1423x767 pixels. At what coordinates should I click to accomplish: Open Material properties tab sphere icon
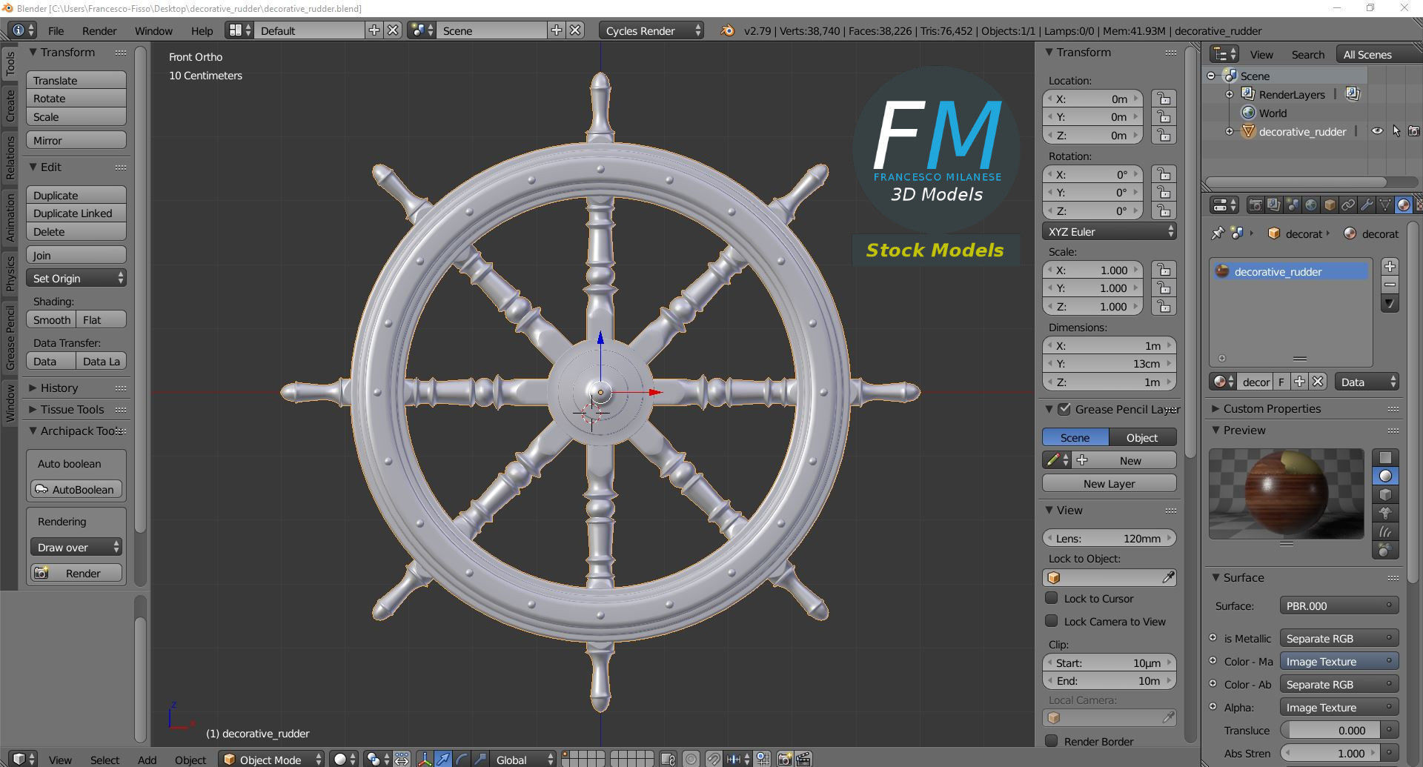click(x=1404, y=205)
